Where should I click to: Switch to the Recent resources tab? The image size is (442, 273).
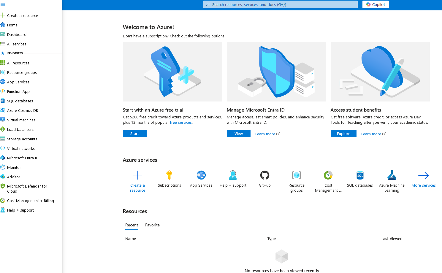132,225
